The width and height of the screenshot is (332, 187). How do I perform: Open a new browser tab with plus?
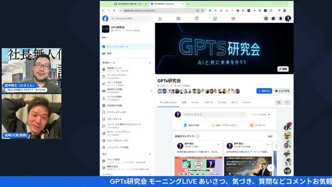click(x=188, y=4)
